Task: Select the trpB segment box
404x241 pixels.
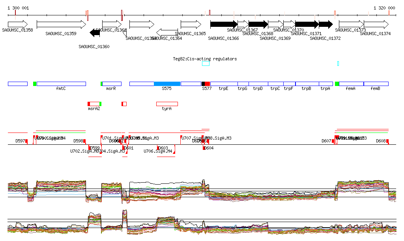Action: (307, 84)
